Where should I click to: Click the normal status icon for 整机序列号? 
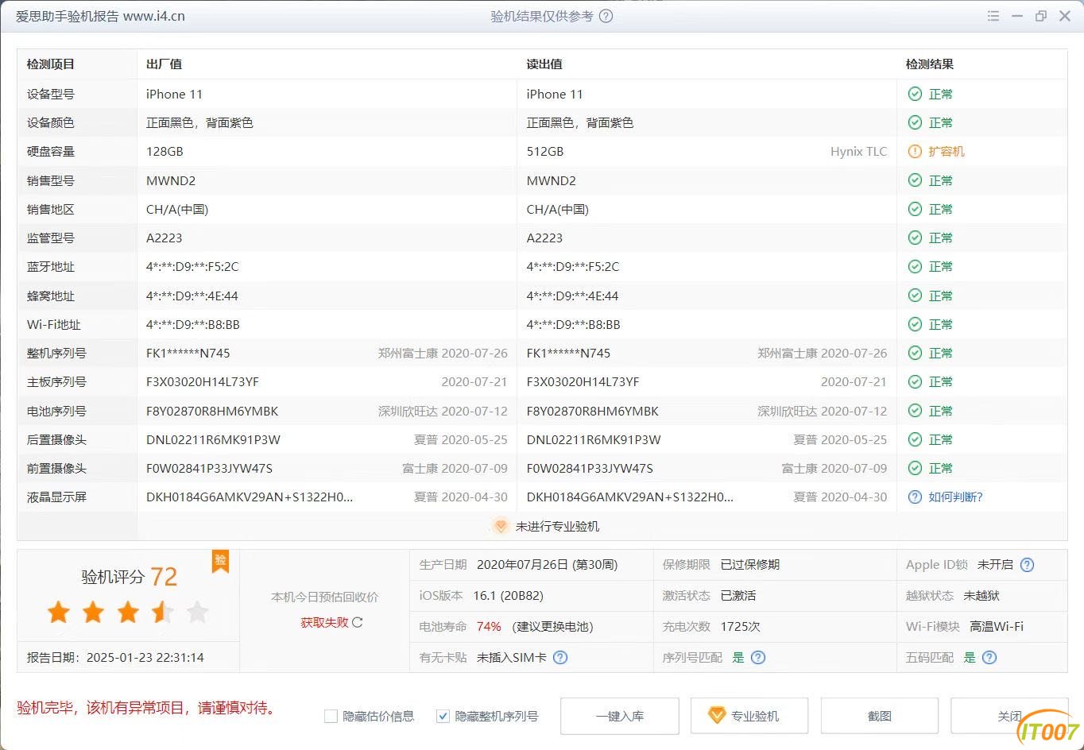point(915,353)
